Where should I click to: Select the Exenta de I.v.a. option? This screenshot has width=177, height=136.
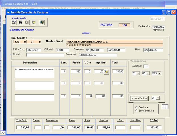(x=136, y=111)
